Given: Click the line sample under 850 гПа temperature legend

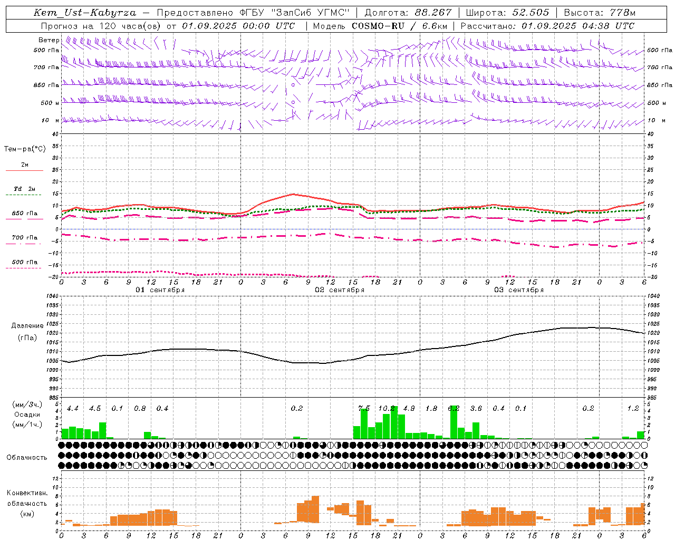Looking at the screenshot, I should 24,219.
